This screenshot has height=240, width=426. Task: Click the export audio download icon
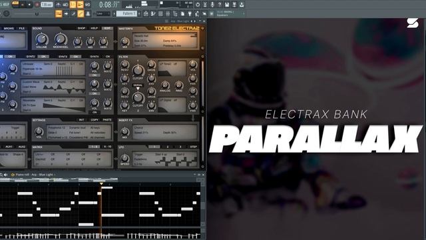[242, 5]
